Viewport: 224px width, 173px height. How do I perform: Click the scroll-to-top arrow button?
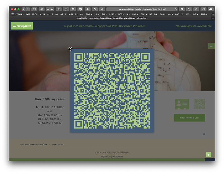(208, 155)
